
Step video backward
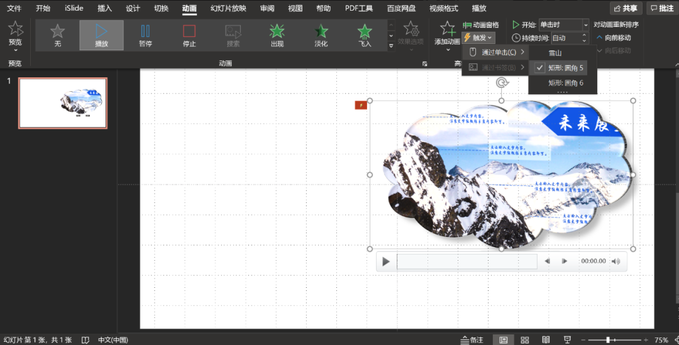pyautogui.click(x=547, y=261)
